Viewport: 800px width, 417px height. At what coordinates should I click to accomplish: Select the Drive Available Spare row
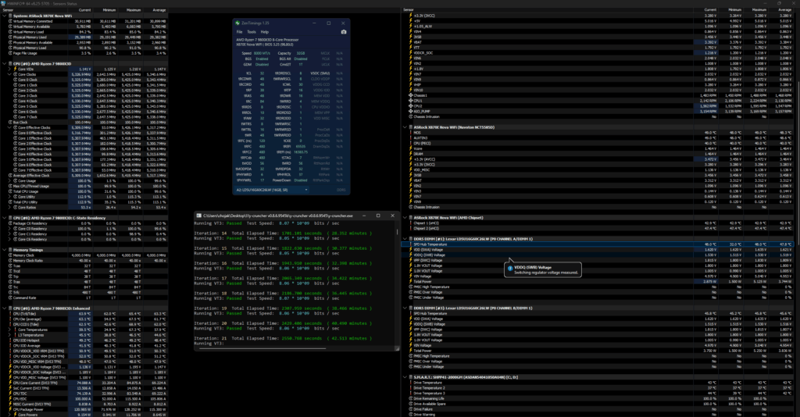598,404
